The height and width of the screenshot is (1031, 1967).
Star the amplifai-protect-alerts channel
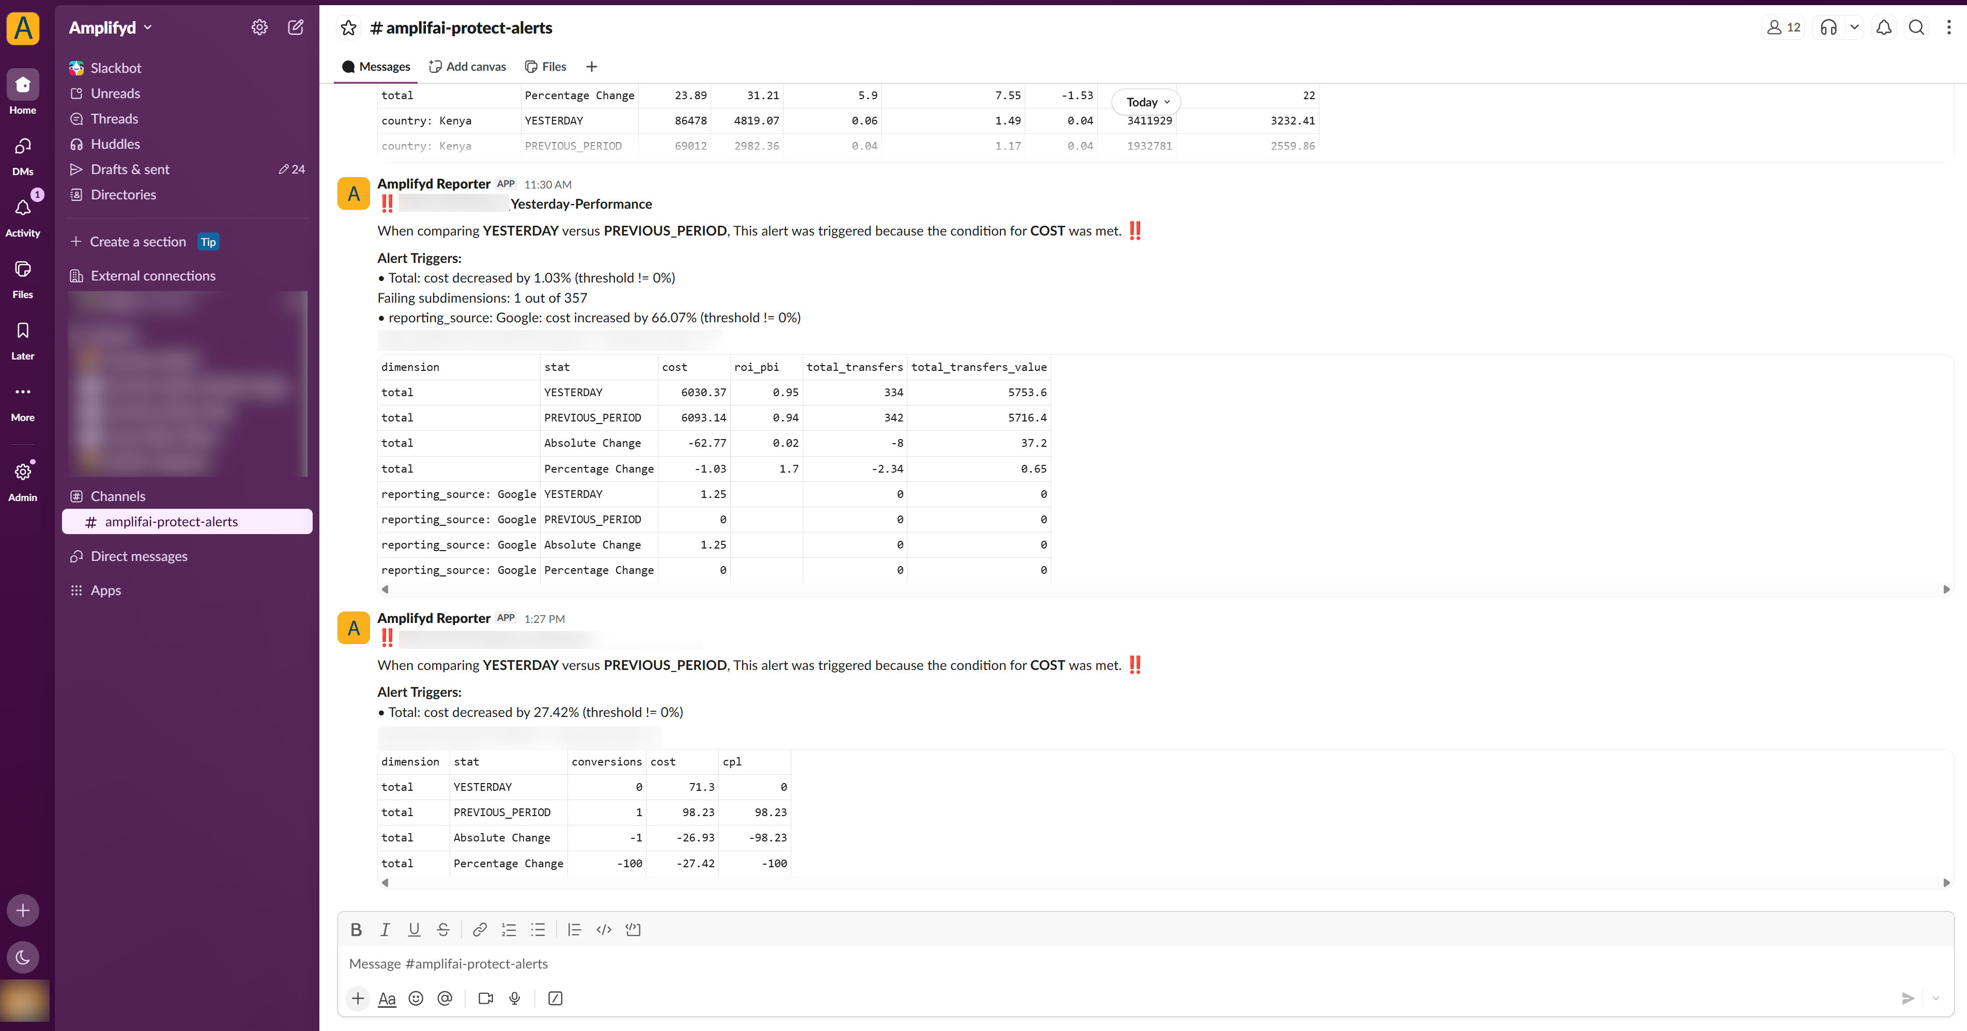tap(349, 28)
